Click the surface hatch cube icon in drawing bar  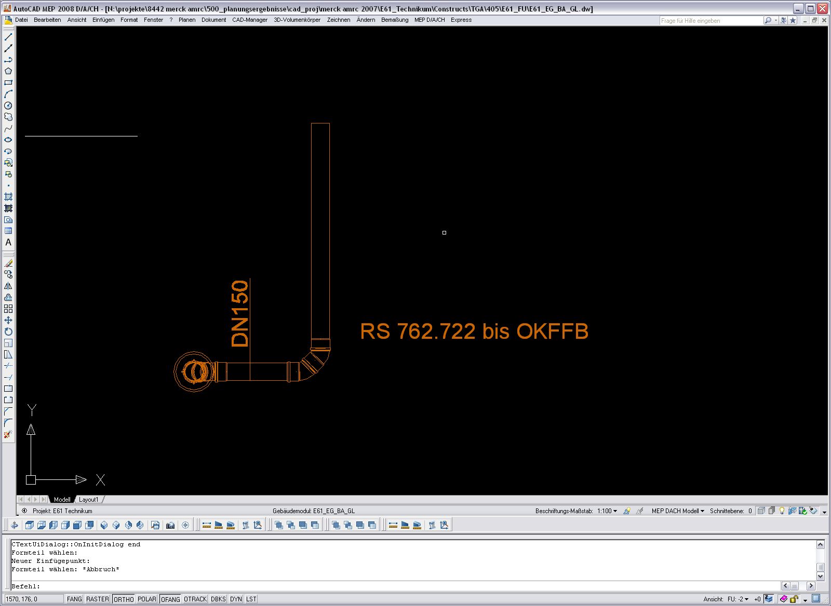pyautogui.click(x=761, y=511)
